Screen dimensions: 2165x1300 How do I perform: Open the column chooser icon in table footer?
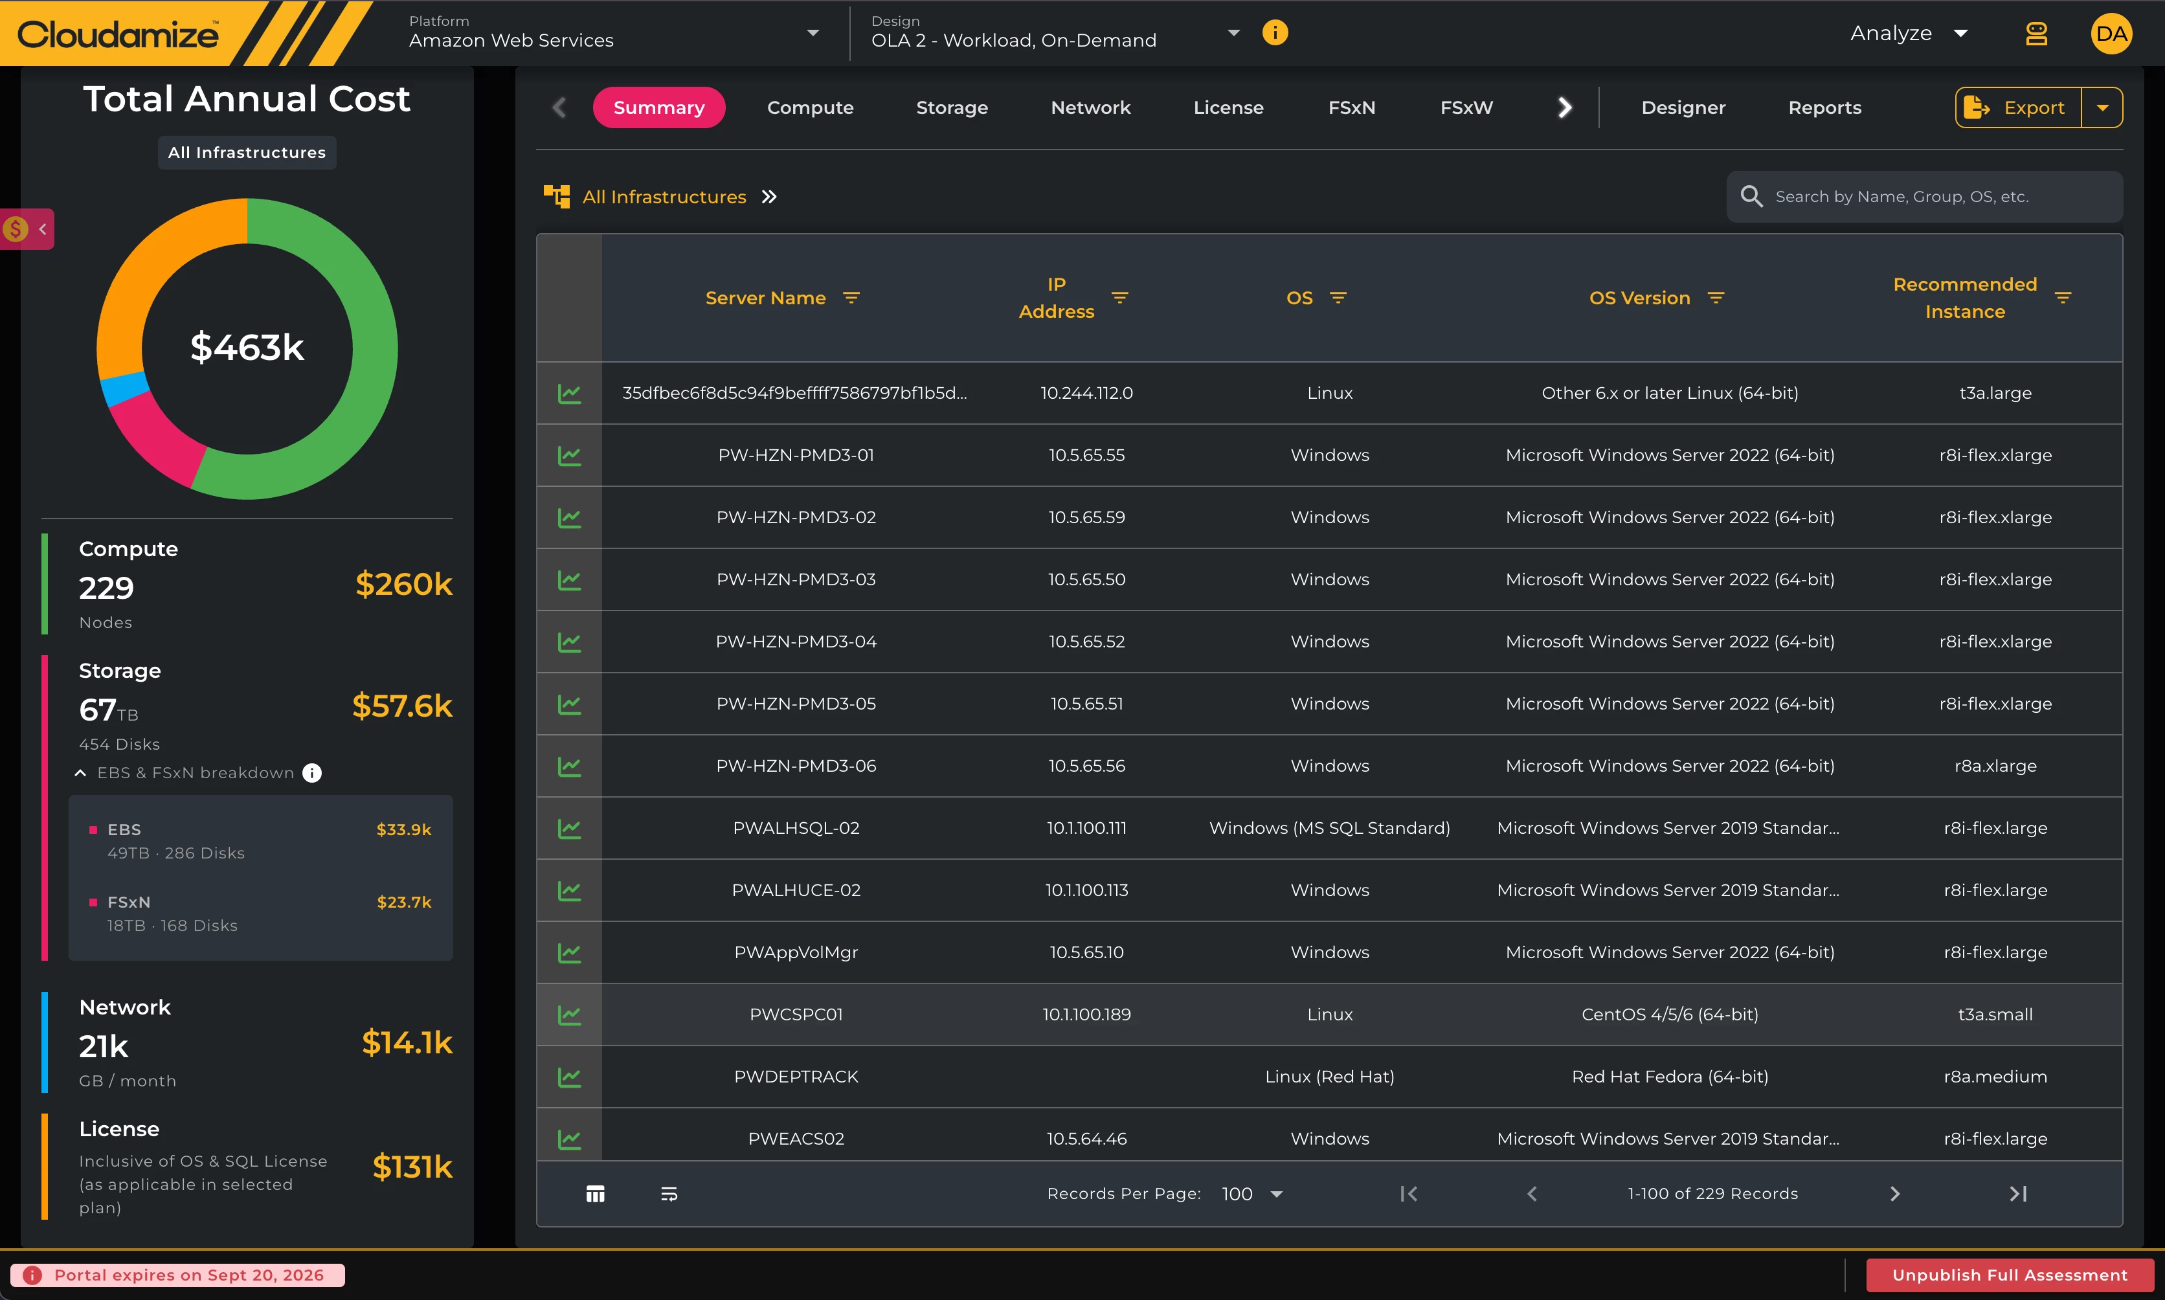click(596, 1193)
